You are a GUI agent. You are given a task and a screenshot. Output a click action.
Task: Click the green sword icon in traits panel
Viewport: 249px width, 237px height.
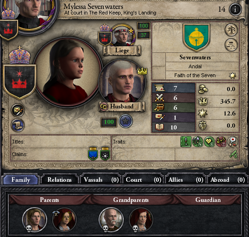234,154
